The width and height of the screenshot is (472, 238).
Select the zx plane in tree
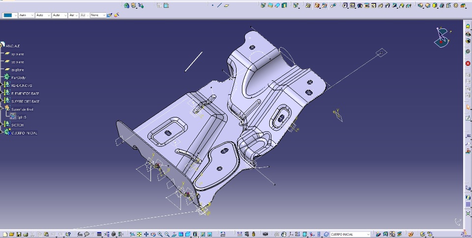coord(18,70)
